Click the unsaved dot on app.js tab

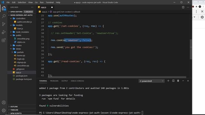pyautogui.click(x=52, y=7)
